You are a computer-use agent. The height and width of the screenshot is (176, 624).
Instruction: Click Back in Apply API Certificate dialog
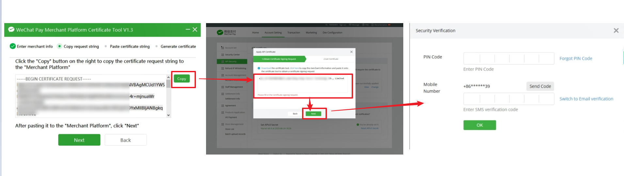(295, 114)
